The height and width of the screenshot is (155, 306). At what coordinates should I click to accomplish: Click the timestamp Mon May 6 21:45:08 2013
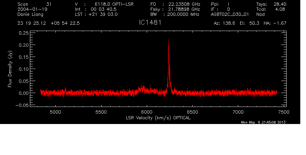[263, 122]
